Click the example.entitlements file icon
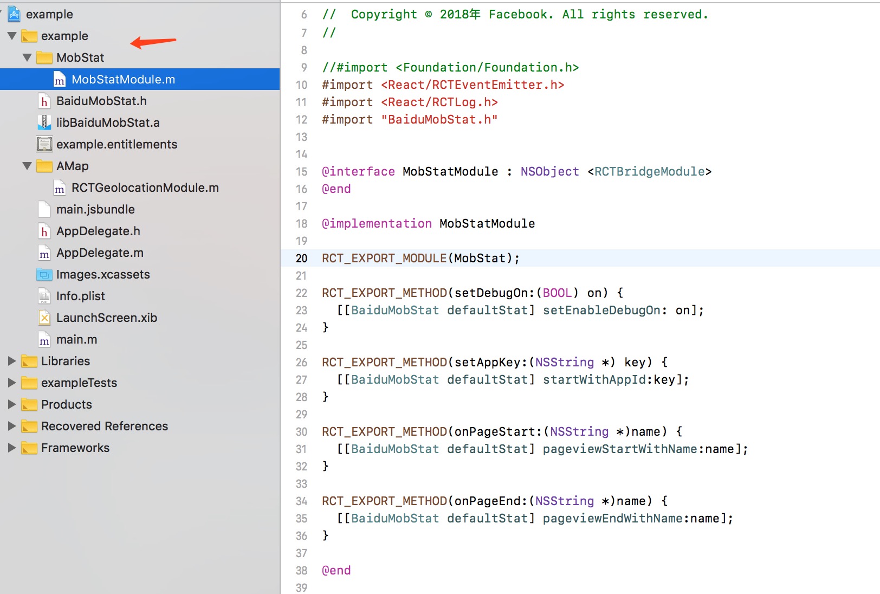The image size is (880, 594). pos(44,144)
